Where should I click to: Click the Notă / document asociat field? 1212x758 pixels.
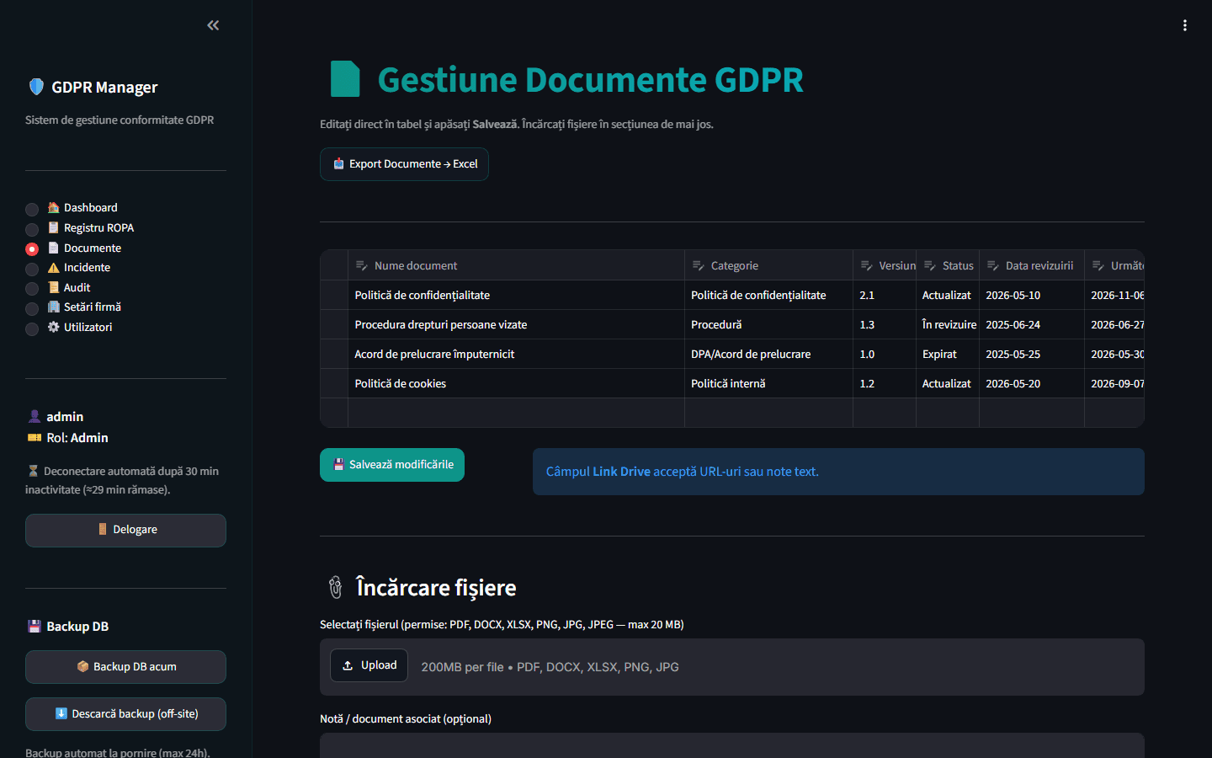click(732, 745)
